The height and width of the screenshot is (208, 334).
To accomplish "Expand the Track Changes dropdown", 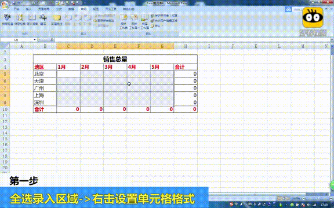I will [x=157, y=26].
